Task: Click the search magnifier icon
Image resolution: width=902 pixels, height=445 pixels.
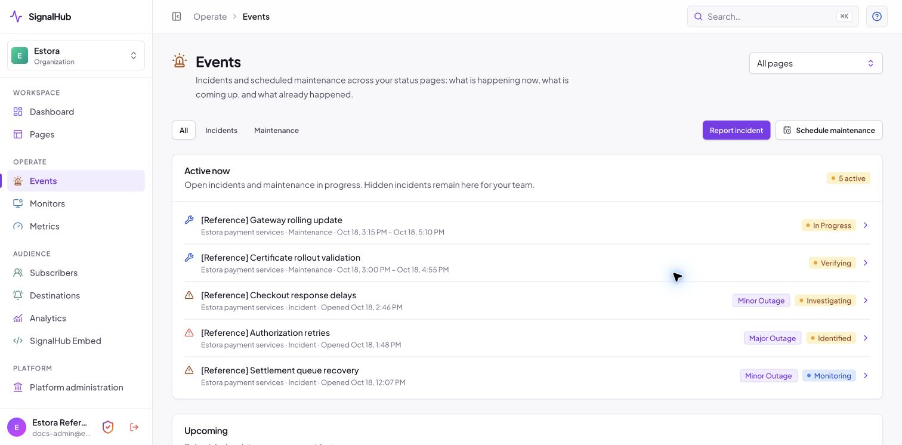Action: 699,17
